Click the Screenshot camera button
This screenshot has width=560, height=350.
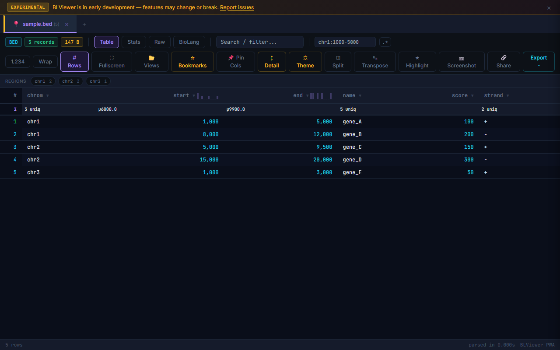click(462, 62)
